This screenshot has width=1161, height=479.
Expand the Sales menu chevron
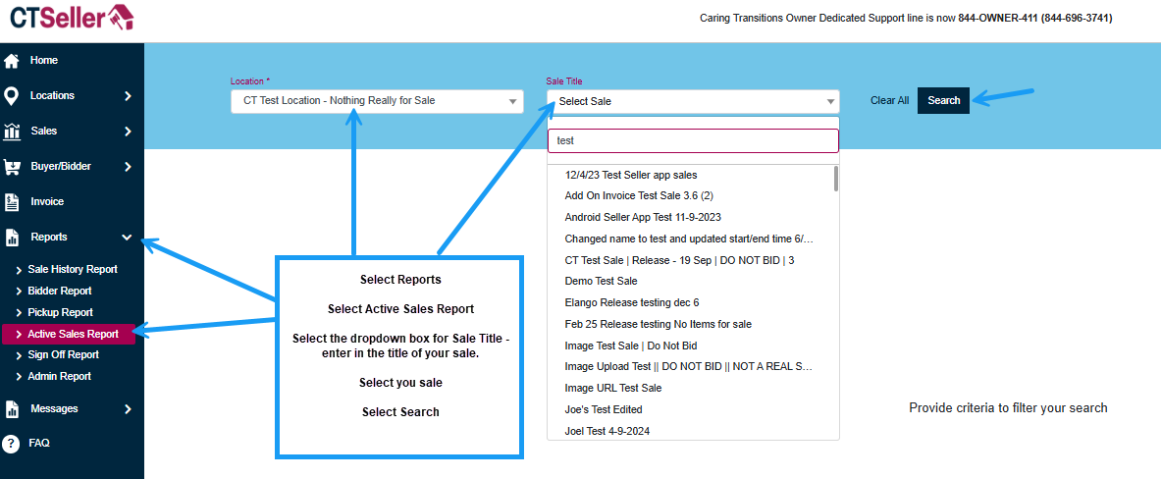coord(128,132)
